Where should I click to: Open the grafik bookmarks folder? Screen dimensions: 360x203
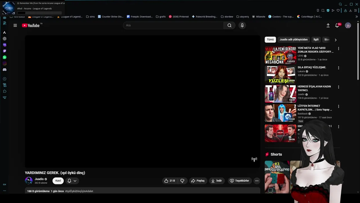161,17
